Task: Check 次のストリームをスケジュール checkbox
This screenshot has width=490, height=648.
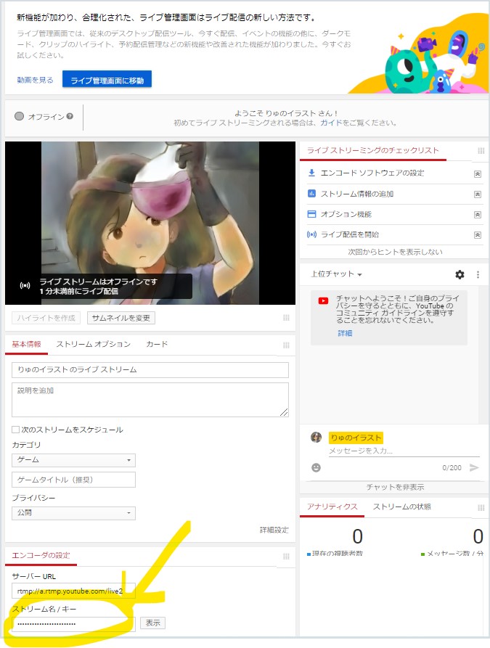Action: coord(15,430)
